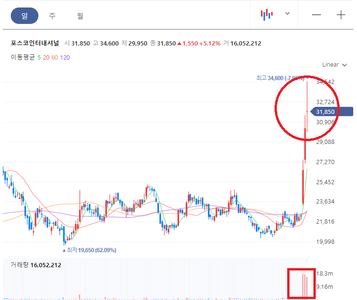Switch to the 월 (monthly) tab

[80, 16]
